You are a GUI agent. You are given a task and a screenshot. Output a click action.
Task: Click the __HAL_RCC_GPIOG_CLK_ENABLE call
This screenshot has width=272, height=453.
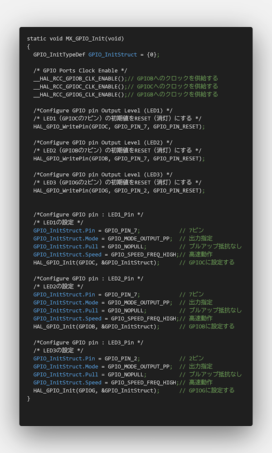(x=78, y=94)
